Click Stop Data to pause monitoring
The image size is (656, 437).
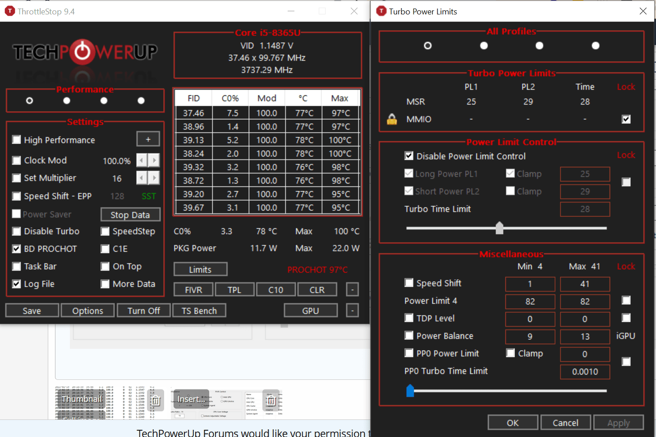tap(130, 215)
